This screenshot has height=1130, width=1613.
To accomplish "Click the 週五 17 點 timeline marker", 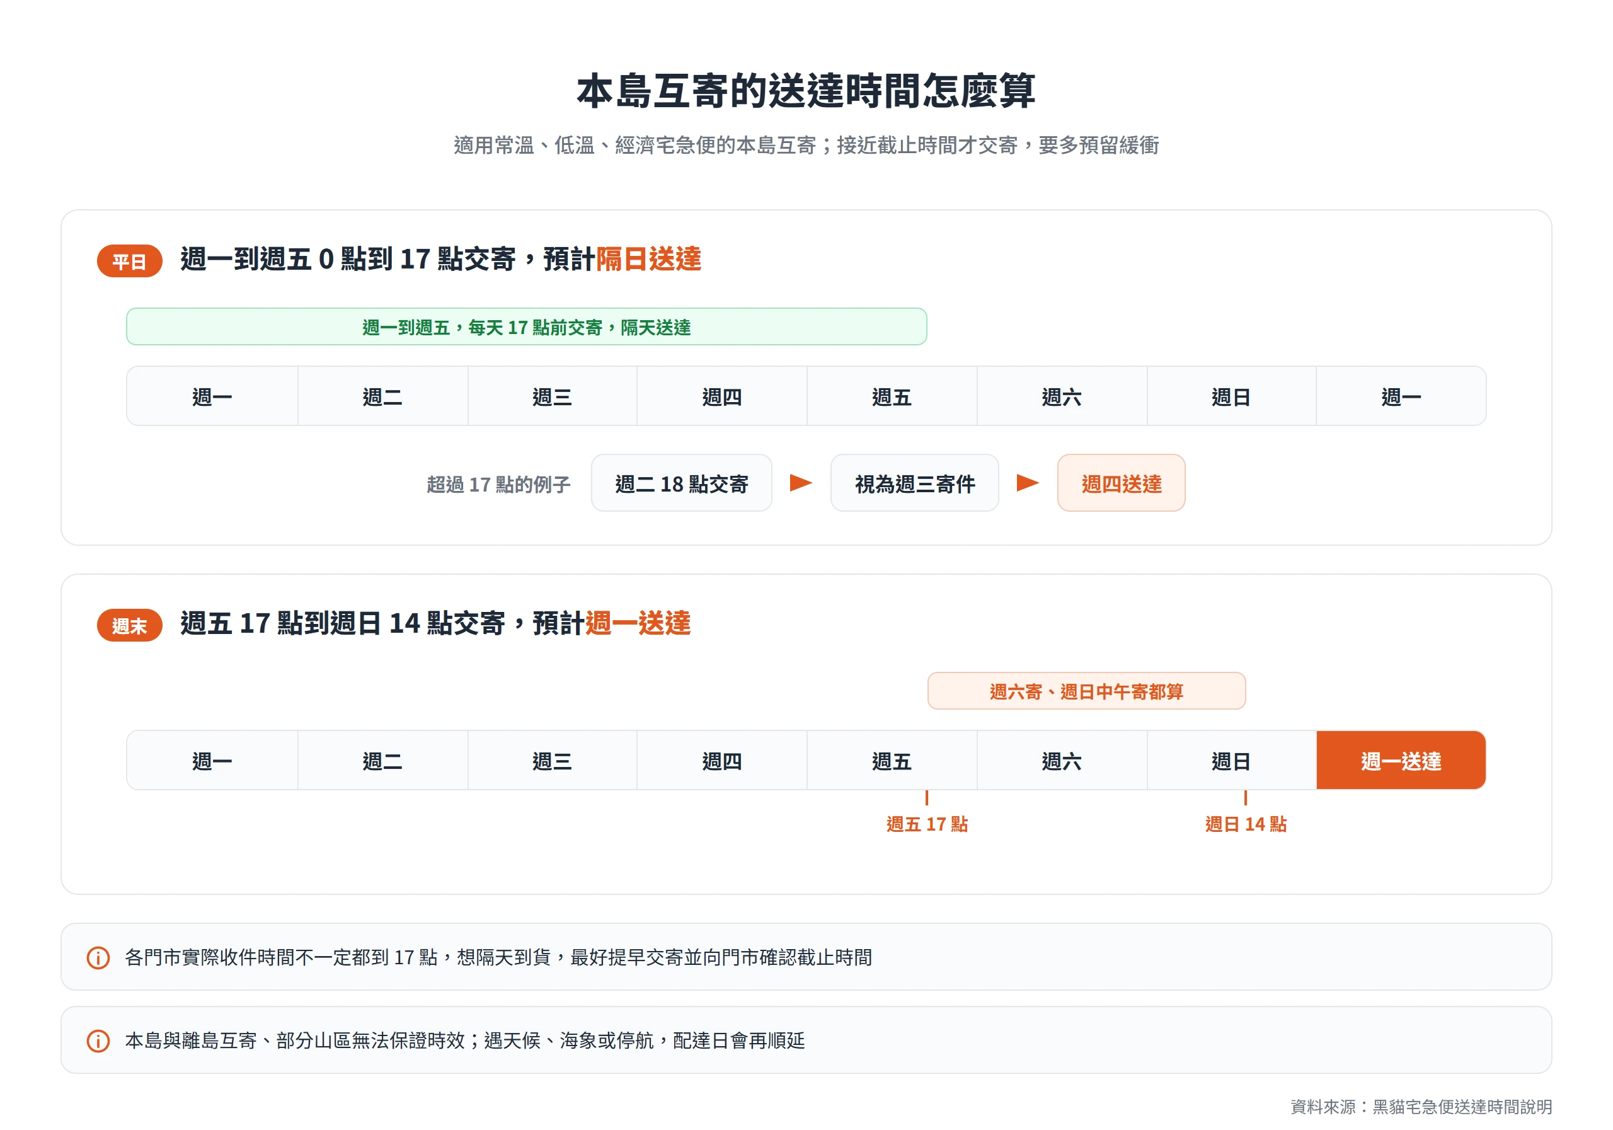I will click(x=927, y=824).
